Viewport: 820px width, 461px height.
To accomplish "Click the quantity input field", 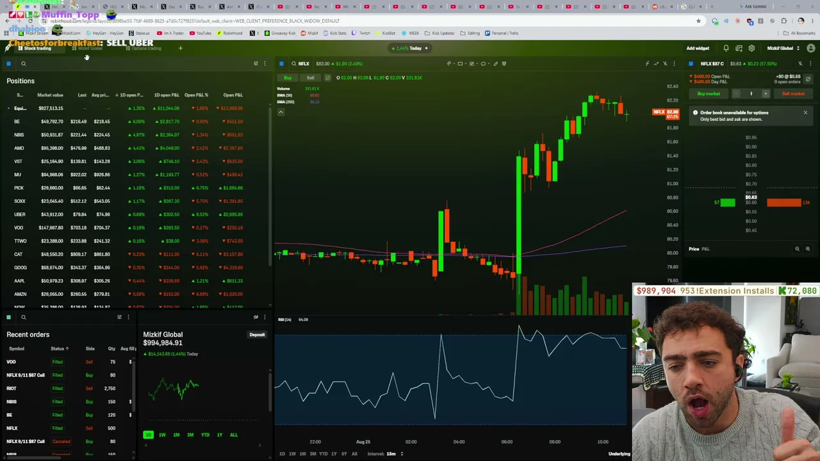I will pos(751,93).
